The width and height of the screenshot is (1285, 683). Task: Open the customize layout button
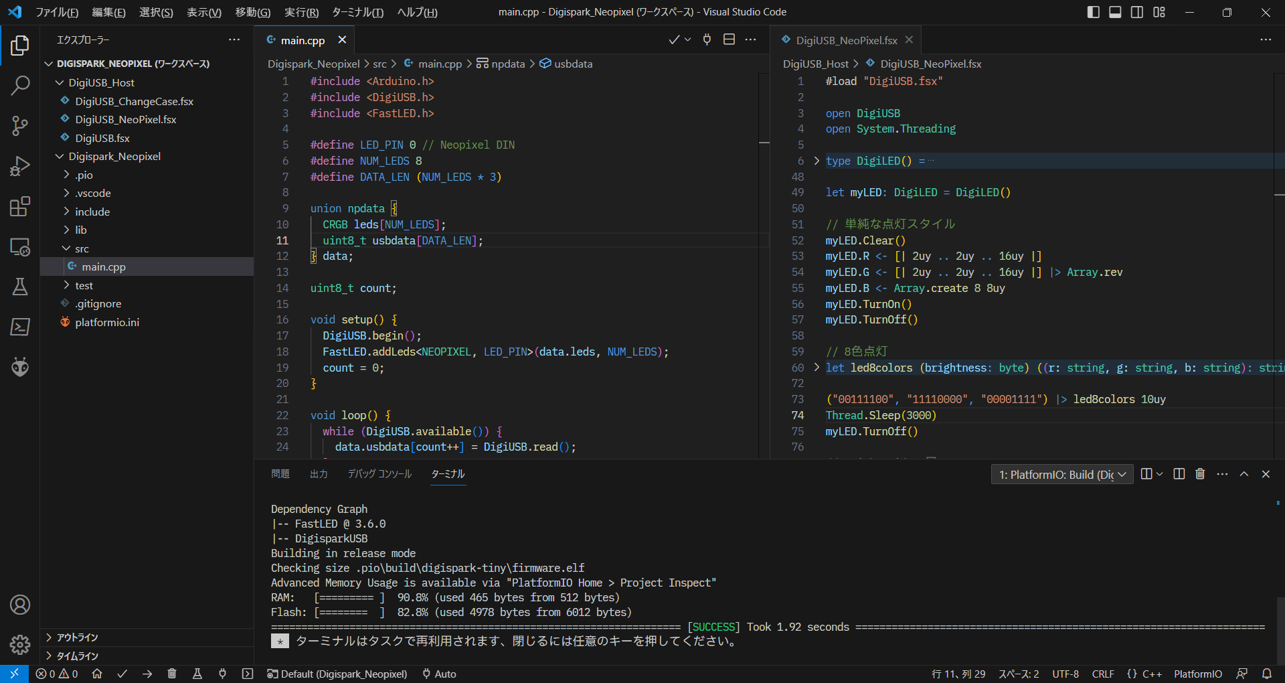(x=1159, y=12)
